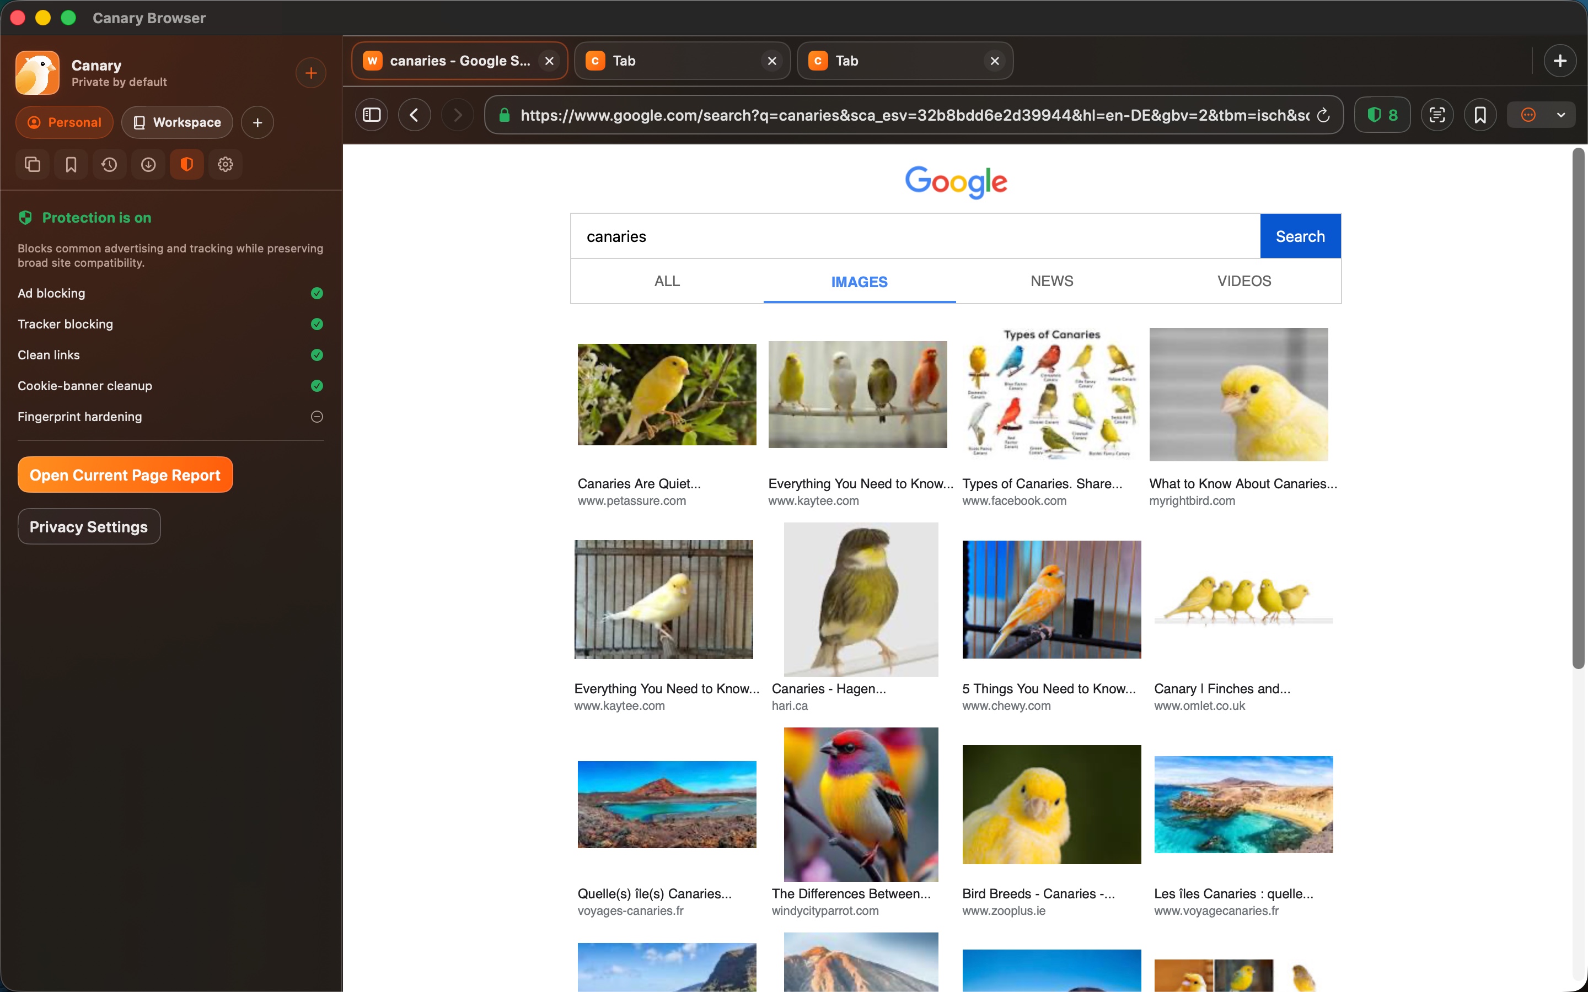Open the ALL results tab on Google
The height and width of the screenshot is (992, 1588).
pyautogui.click(x=667, y=281)
